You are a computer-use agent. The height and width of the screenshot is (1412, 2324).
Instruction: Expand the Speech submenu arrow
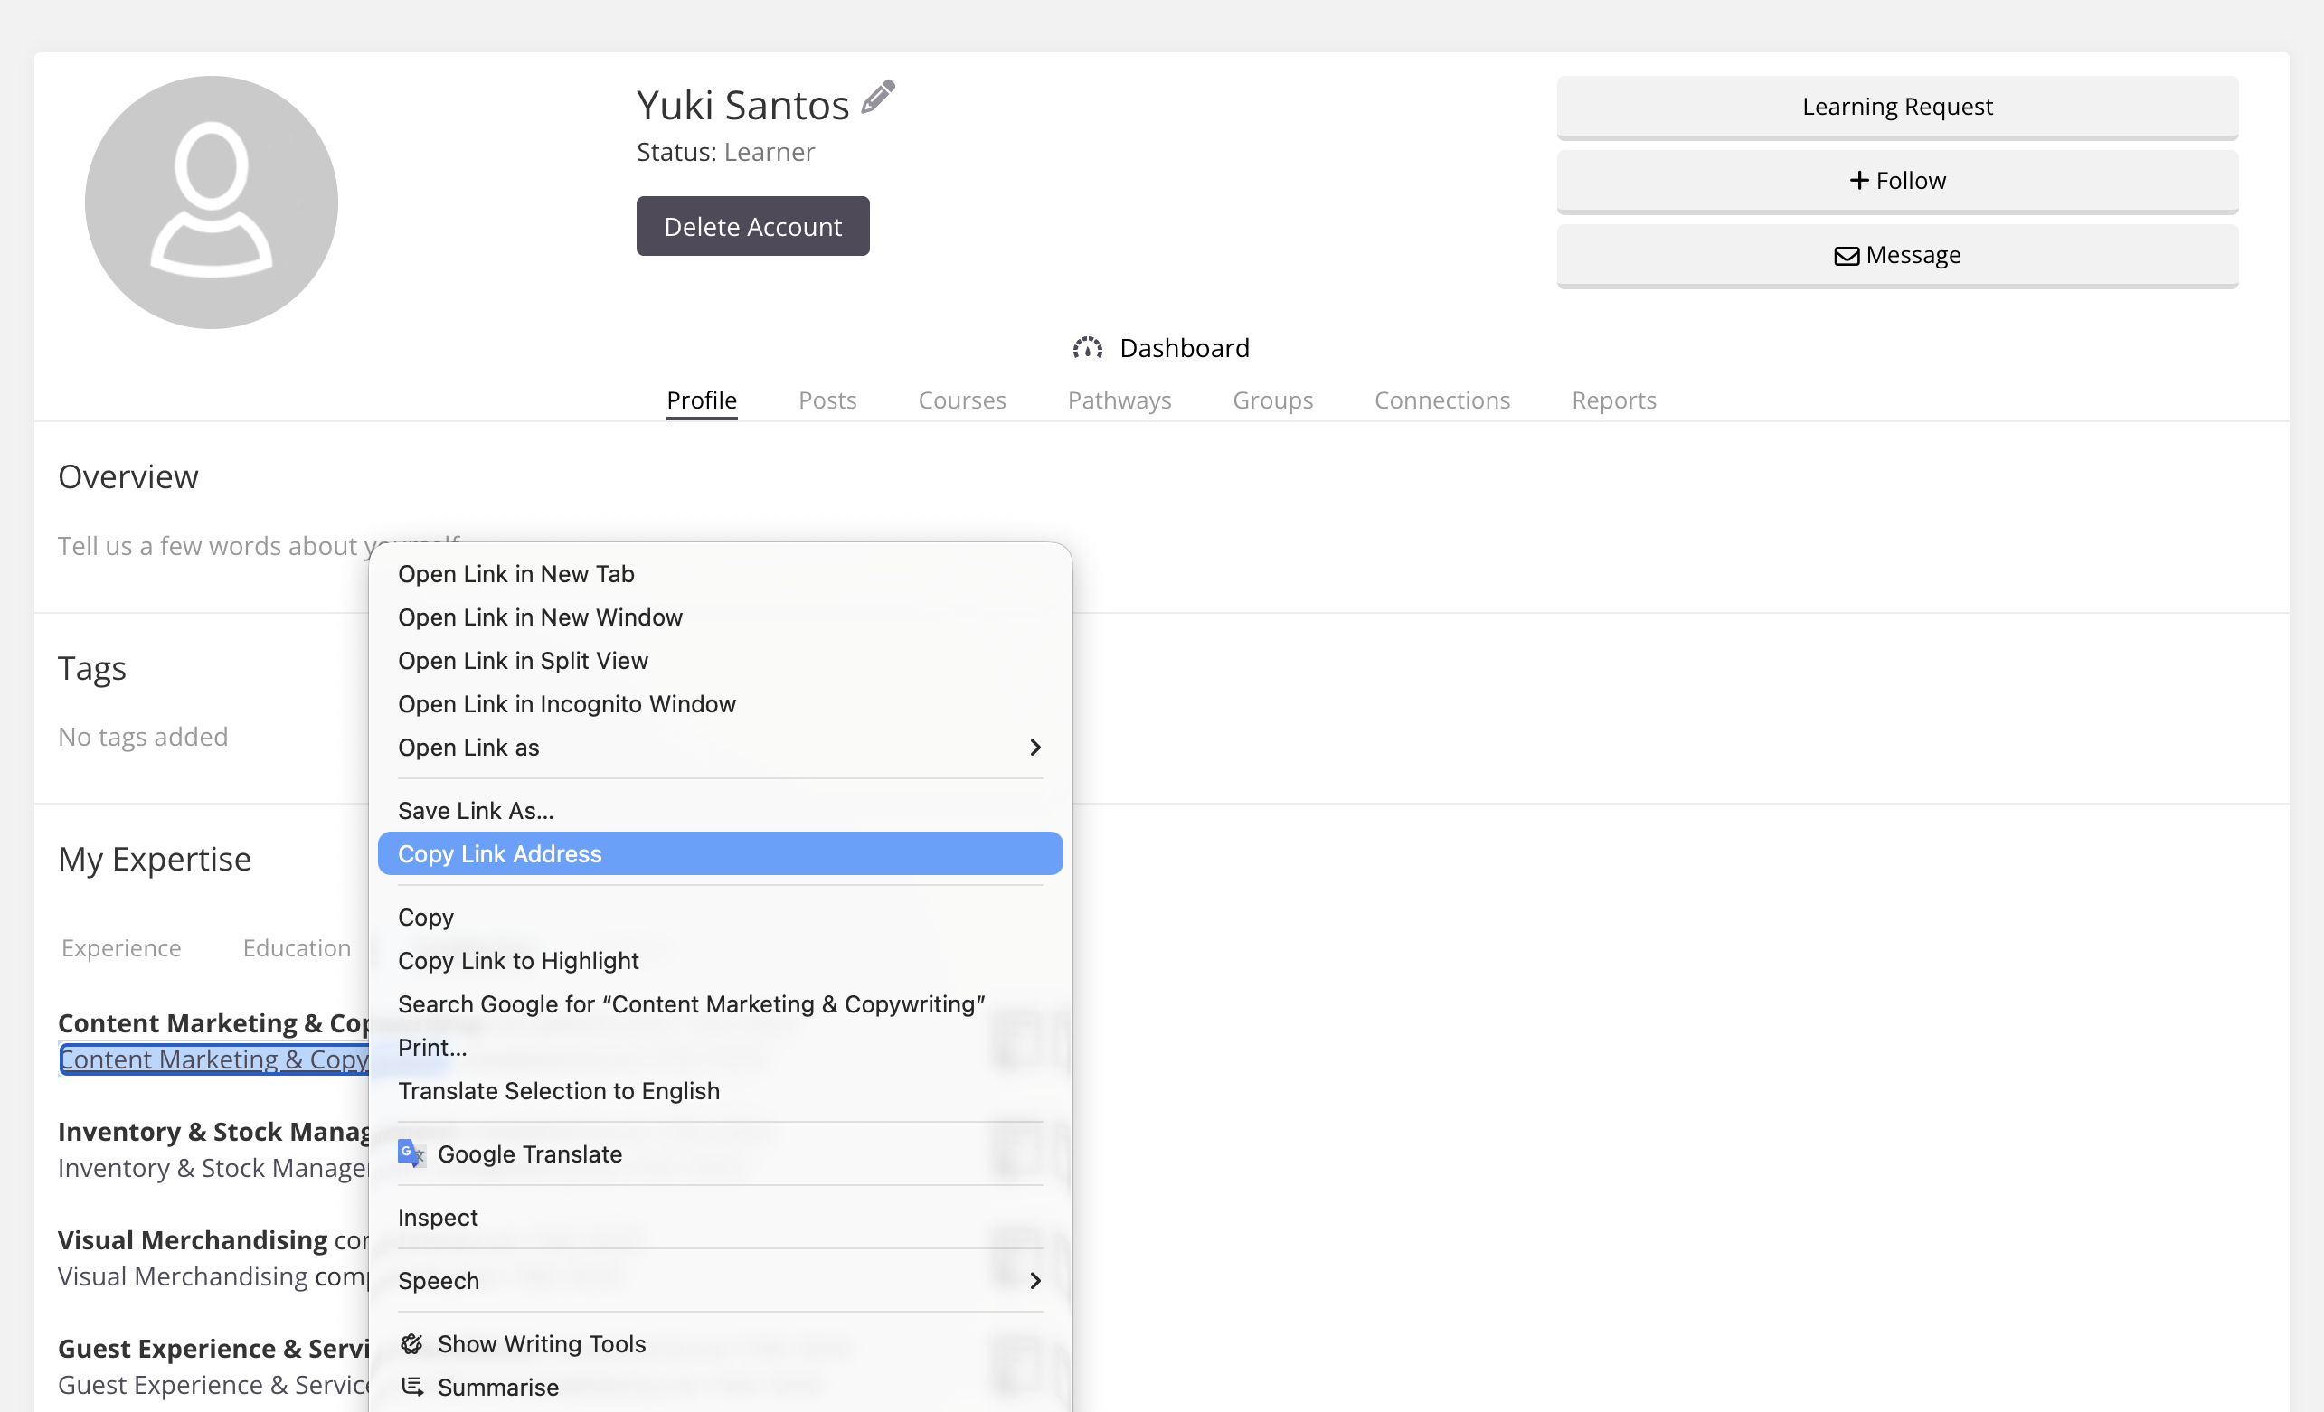click(x=1034, y=1280)
